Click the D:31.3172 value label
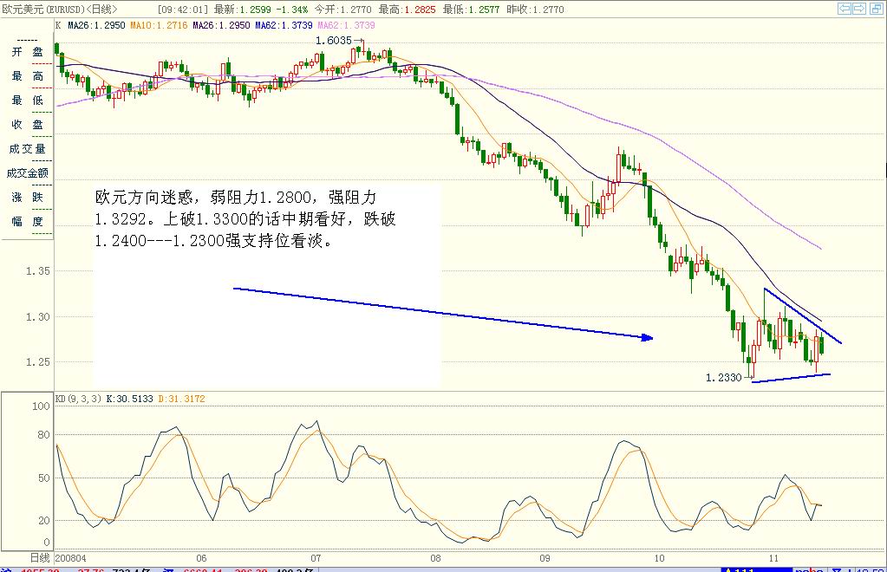887x572 pixels. pyautogui.click(x=181, y=399)
